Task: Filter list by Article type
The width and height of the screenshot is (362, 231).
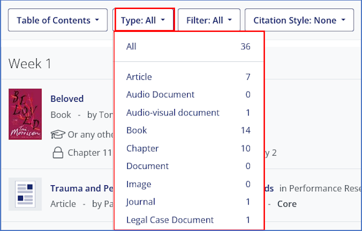Action: pyautogui.click(x=188, y=77)
